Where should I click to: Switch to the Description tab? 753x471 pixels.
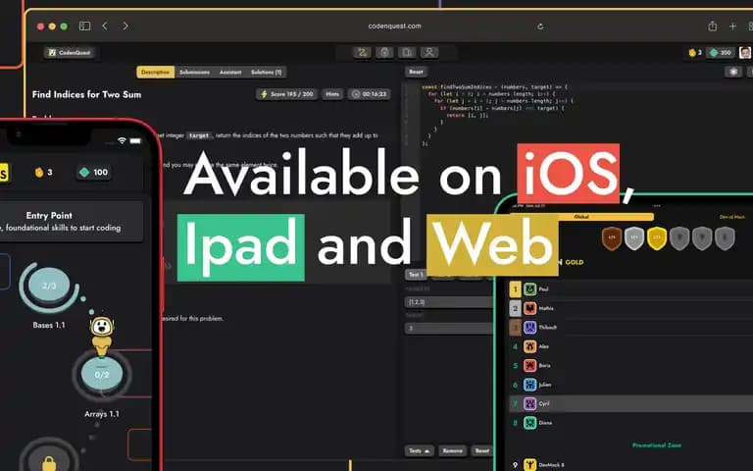pos(156,72)
